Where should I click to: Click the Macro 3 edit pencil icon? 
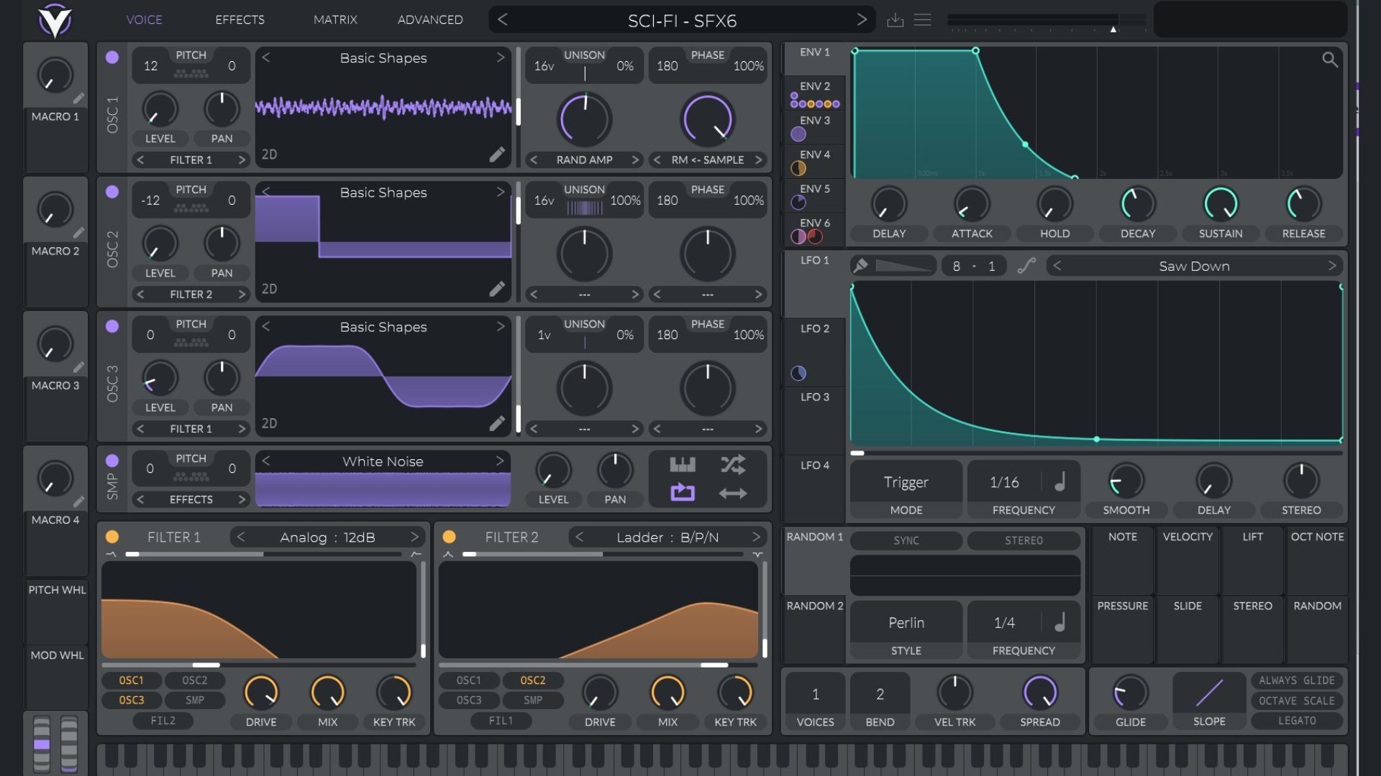(x=78, y=367)
